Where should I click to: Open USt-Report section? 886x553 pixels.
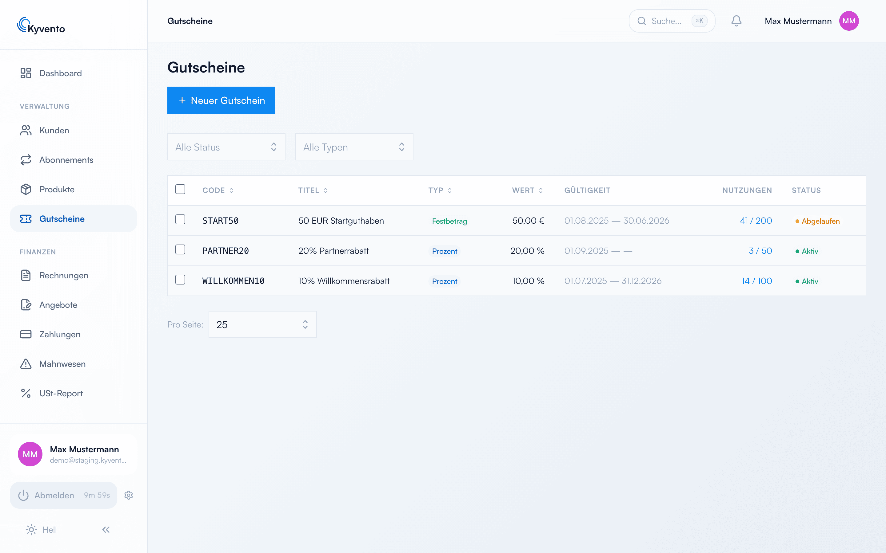coord(74,393)
